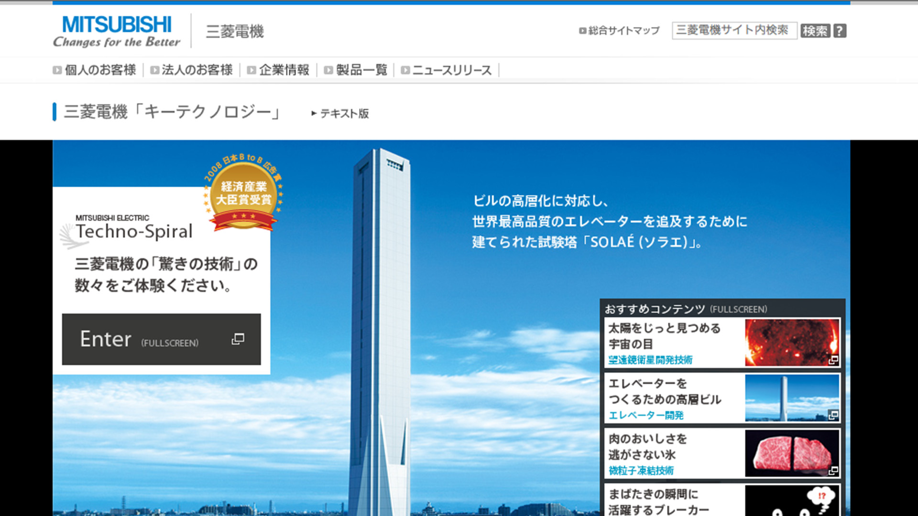Click the 経済産業大臣賞受賞 gold award badge
918x516 pixels.
pyautogui.click(x=244, y=192)
